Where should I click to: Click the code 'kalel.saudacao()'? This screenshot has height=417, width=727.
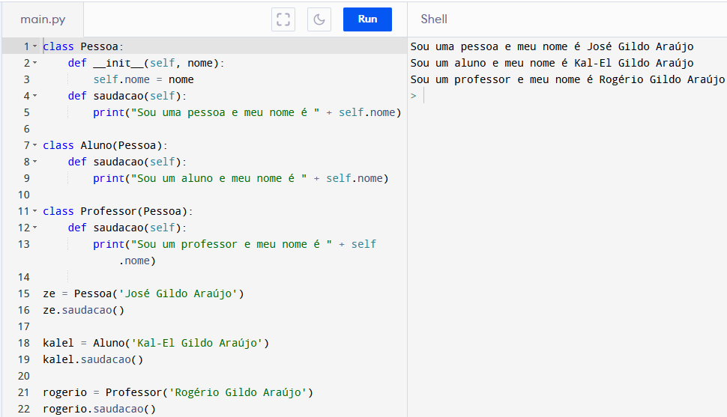click(93, 359)
